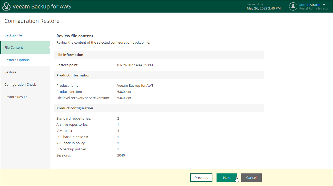Image resolution: width=333 pixels, height=186 pixels.
Task: Click the Product configuration section header
Action: tap(74, 108)
